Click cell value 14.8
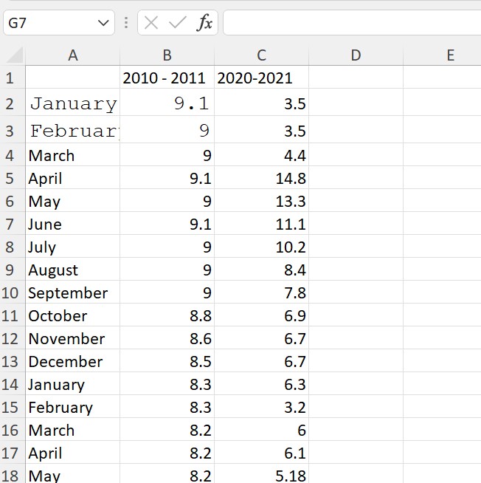The image size is (481, 483). click(262, 178)
